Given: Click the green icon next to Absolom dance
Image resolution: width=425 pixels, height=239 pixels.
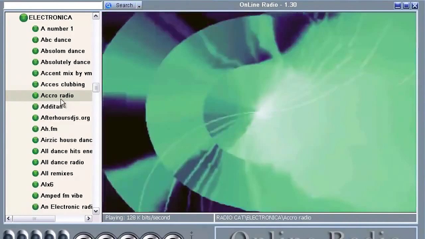Looking at the screenshot, I should (x=36, y=51).
